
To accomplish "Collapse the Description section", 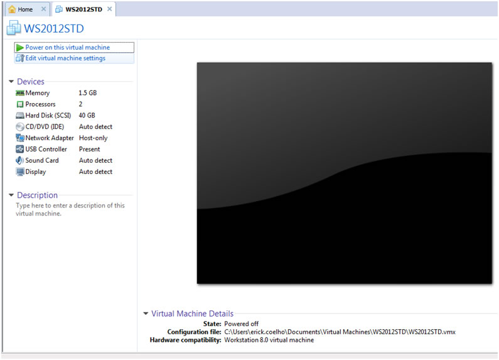I will point(11,195).
